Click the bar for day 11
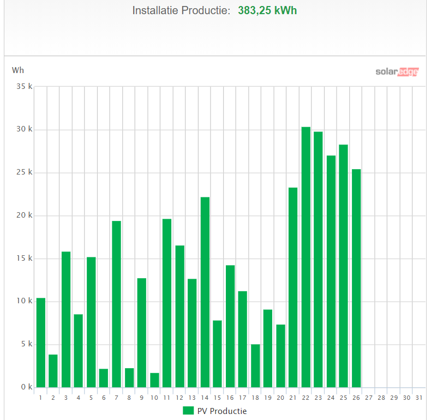The width and height of the screenshot is (431, 420). [x=167, y=303]
